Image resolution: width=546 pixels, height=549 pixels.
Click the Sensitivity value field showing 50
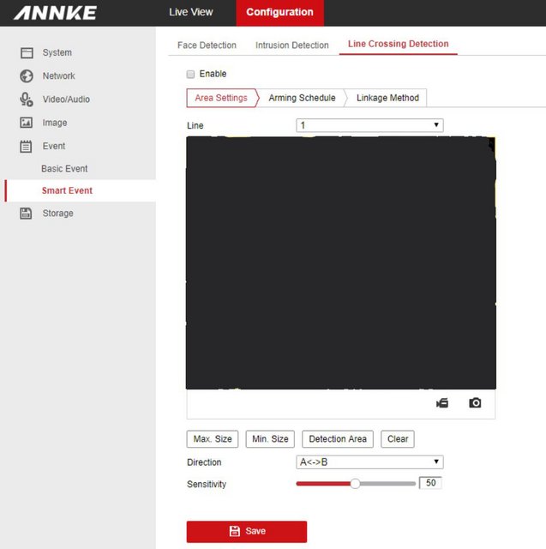[x=430, y=483]
